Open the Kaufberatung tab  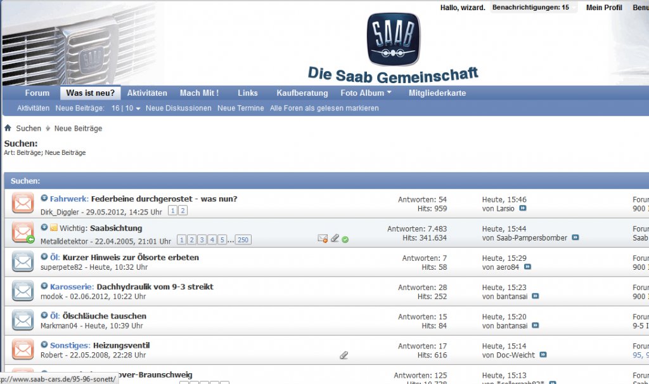point(302,93)
